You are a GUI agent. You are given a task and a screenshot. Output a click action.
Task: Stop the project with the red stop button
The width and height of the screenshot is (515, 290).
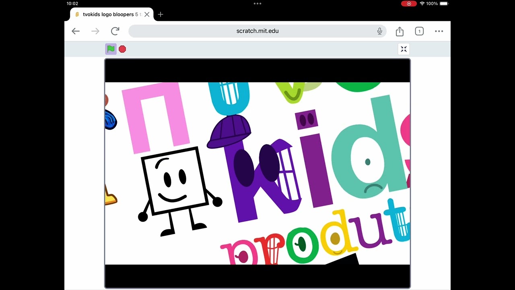click(x=122, y=49)
